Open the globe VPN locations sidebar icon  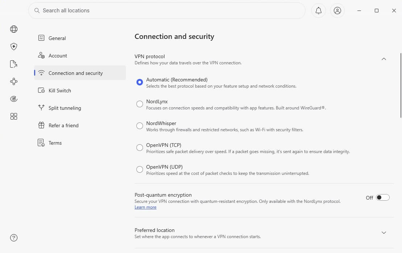(14, 29)
